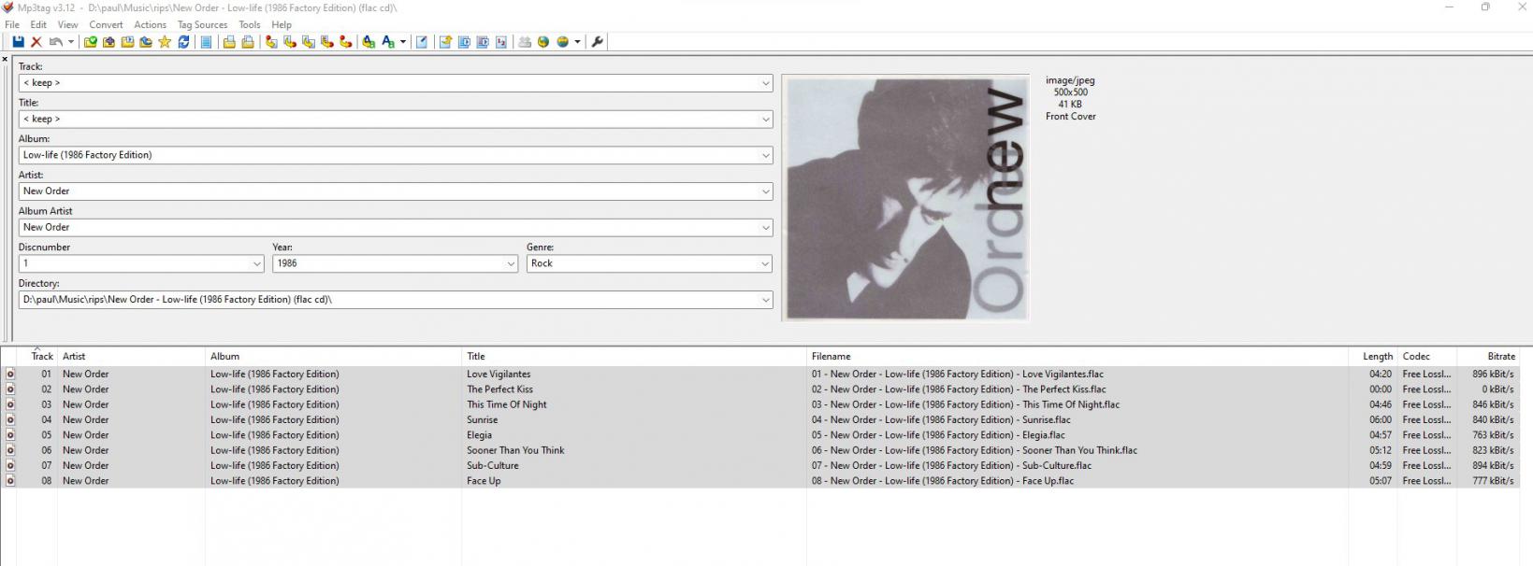
Task: Click the blue Refresh arrows icon
Action: pos(183,42)
